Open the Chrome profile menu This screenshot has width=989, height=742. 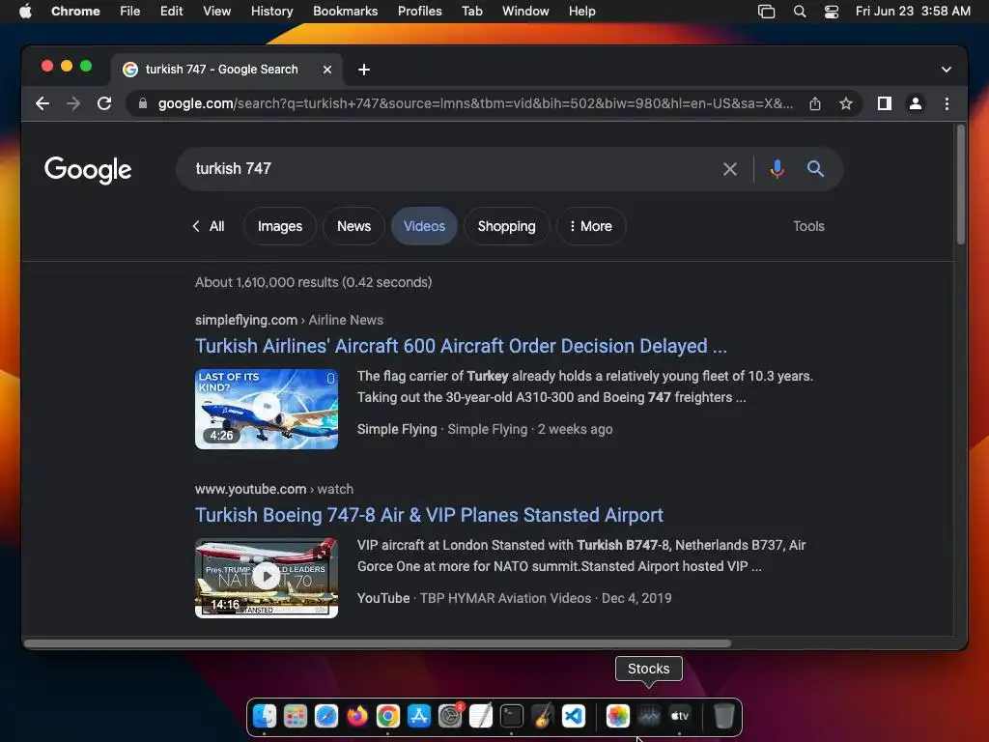[x=916, y=103]
